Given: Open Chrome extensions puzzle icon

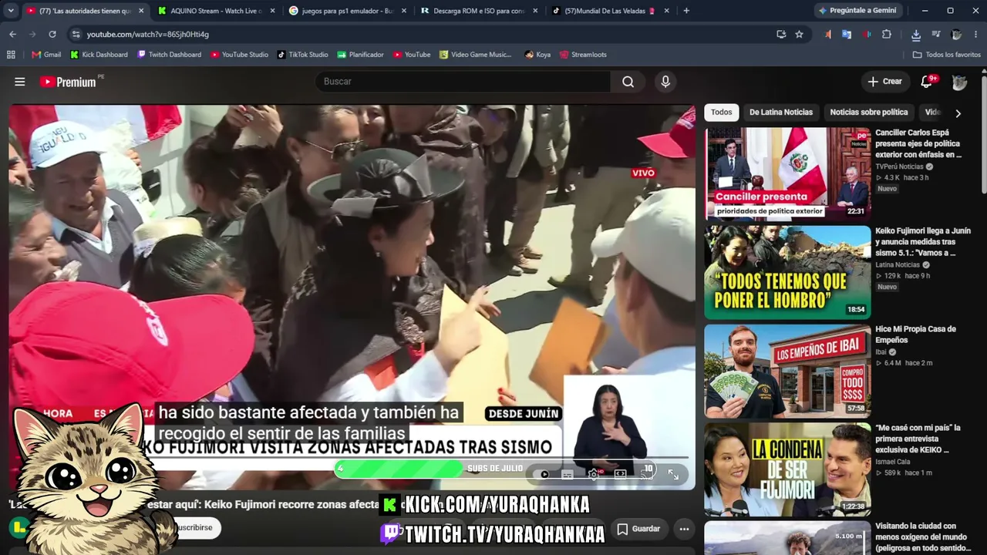Looking at the screenshot, I should 887,34.
